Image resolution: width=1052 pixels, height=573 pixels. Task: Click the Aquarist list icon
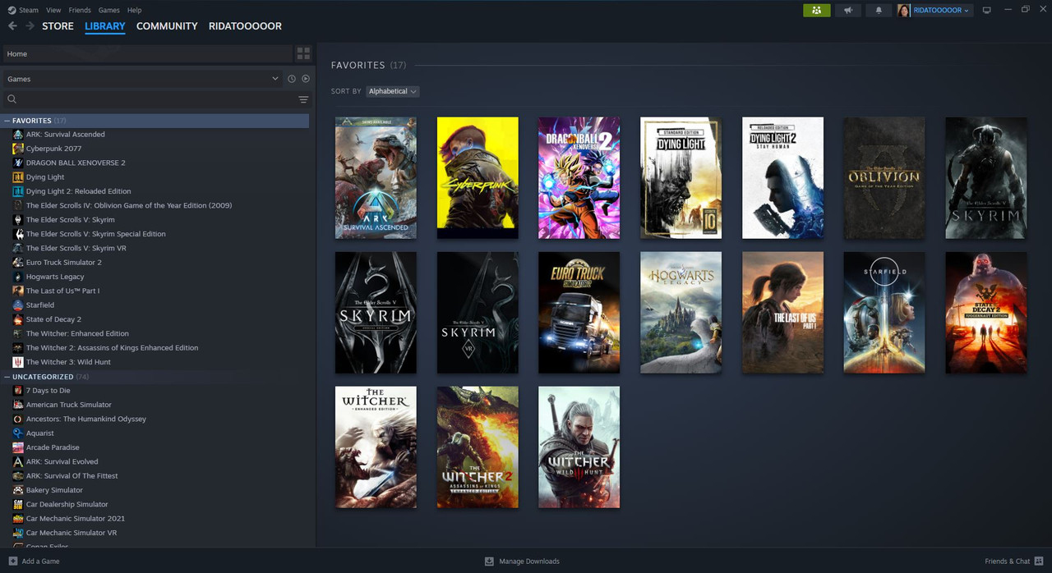coord(18,433)
